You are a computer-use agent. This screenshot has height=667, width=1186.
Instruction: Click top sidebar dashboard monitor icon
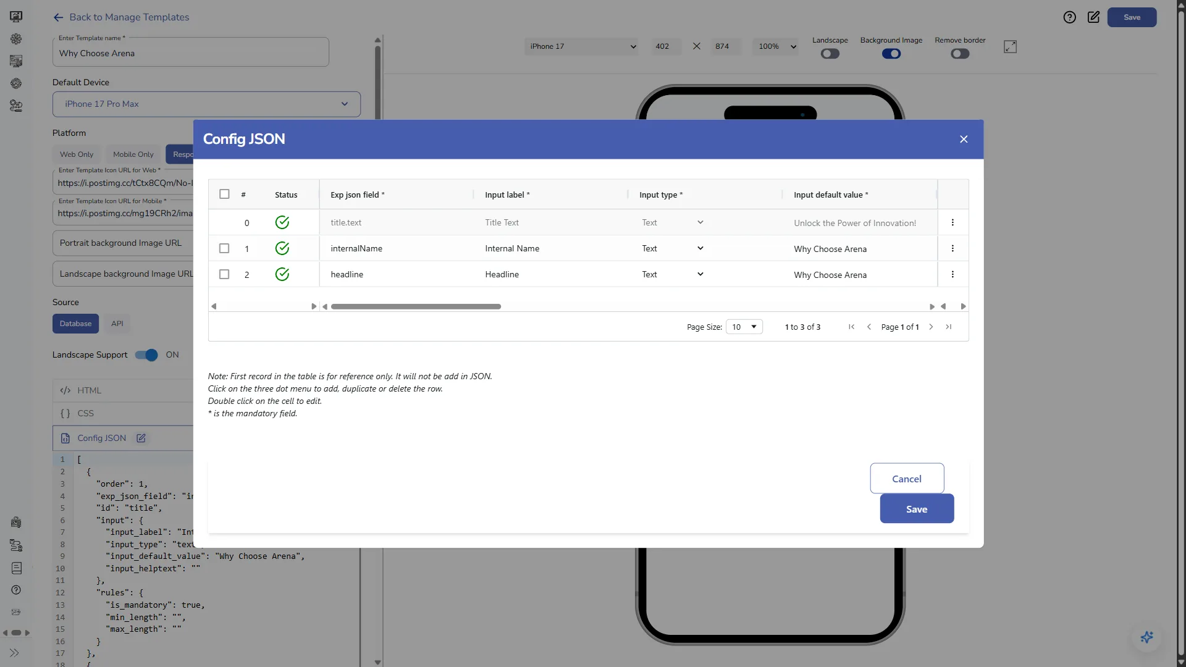pos(16,17)
